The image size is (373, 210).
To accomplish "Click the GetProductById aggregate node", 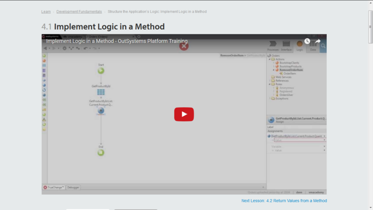I will pos(101,92).
